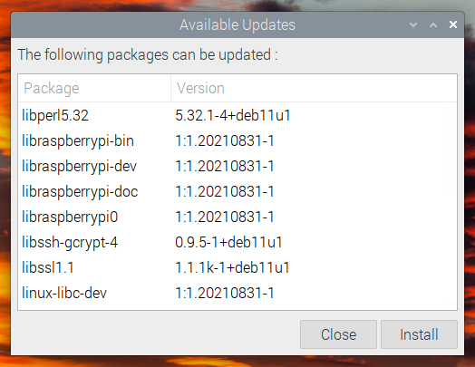The width and height of the screenshot is (475, 367).
Task: Select the linux-libc-dev package row
Action: pos(237,293)
